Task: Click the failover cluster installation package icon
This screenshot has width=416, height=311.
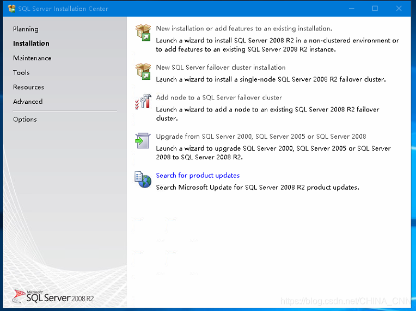Action: (143, 71)
